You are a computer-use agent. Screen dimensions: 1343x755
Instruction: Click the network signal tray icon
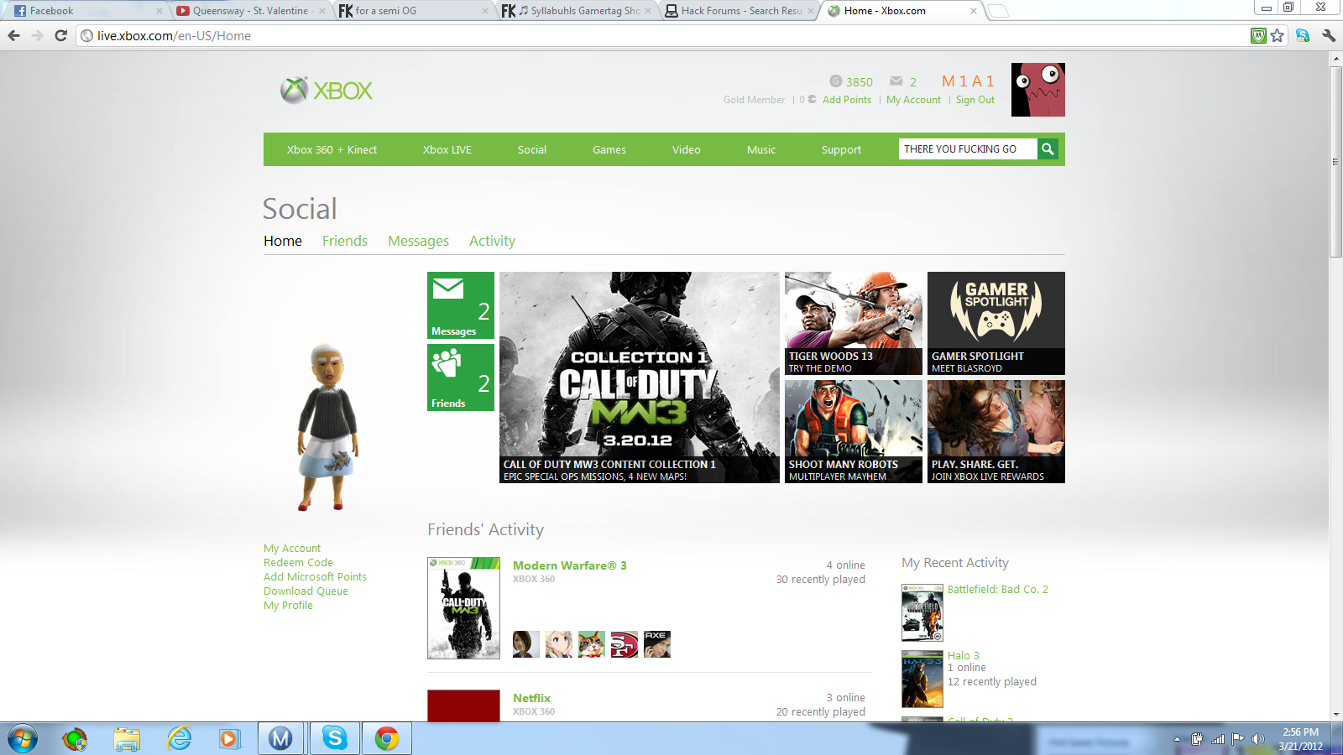pyautogui.click(x=1218, y=739)
